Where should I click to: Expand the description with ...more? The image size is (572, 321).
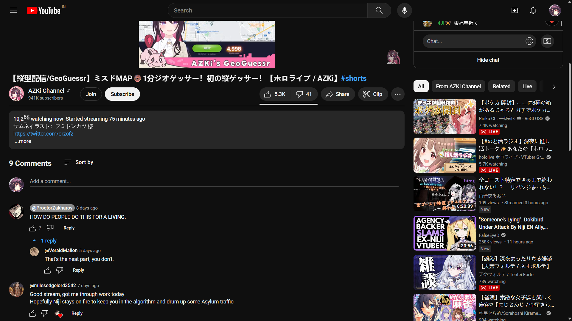click(x=23, y=141)
